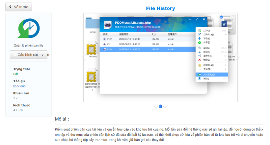Click the eye icon on the V1.1 row

coord(104,44)
